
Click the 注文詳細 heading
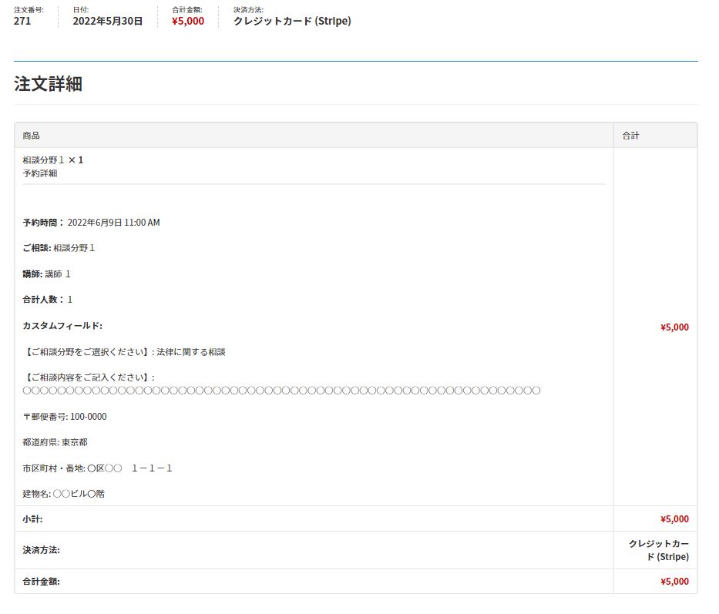tap(48, 84)
